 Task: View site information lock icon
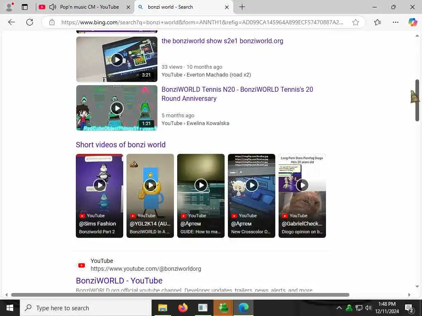[52, 22]
